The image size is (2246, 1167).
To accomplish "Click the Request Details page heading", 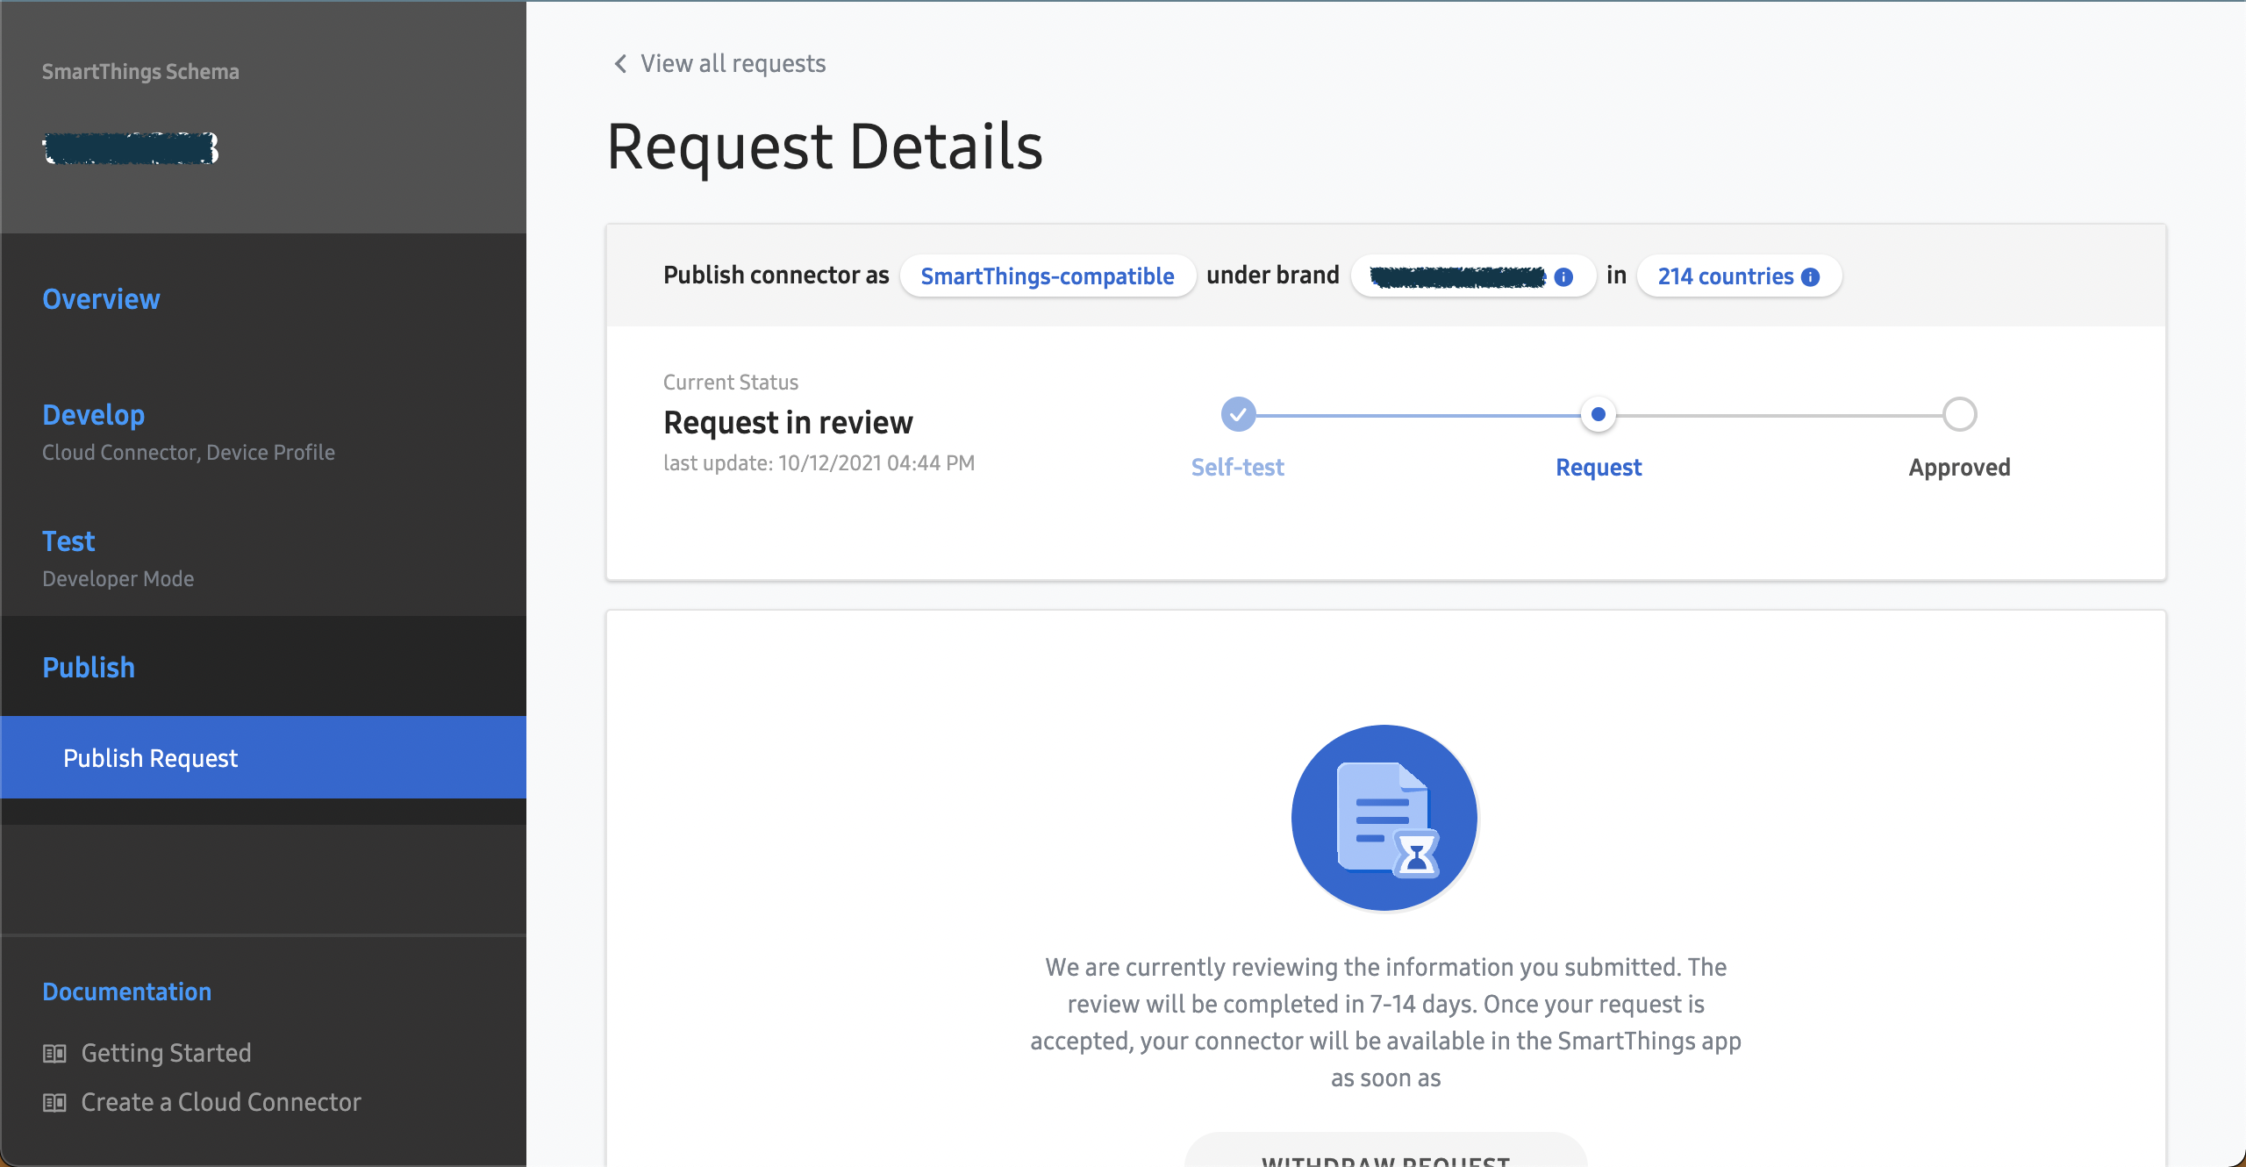I will coord(825,147).
